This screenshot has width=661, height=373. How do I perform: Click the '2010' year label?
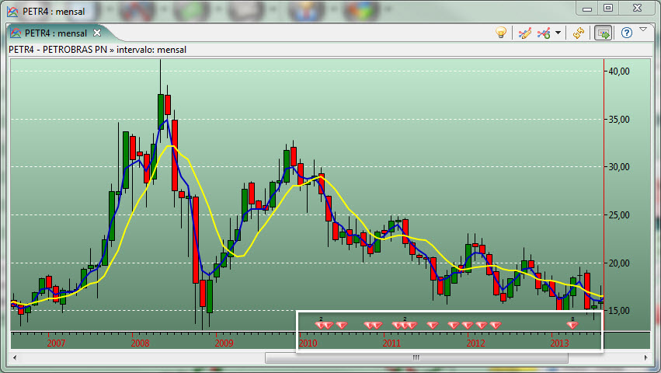308,343
